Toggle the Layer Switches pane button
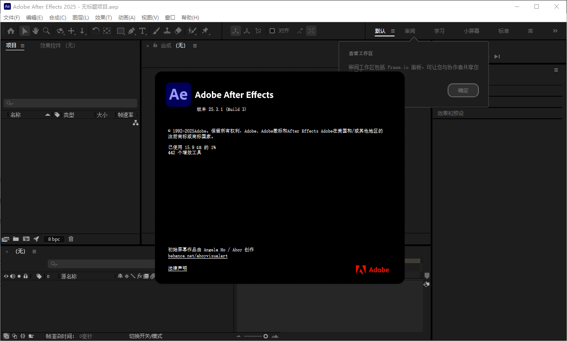 [x=6, y=336]
